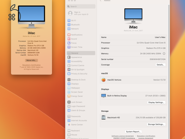Screen dimensions: 185x139
Task: Select the General gear icon
Action: click(69, 53)
